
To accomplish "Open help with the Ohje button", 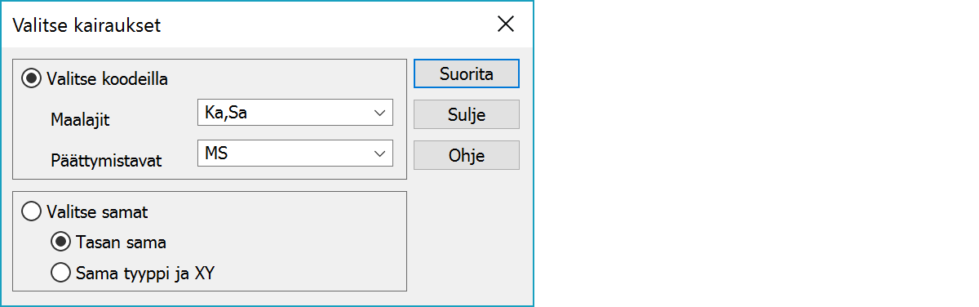I will tap(467, 155).
